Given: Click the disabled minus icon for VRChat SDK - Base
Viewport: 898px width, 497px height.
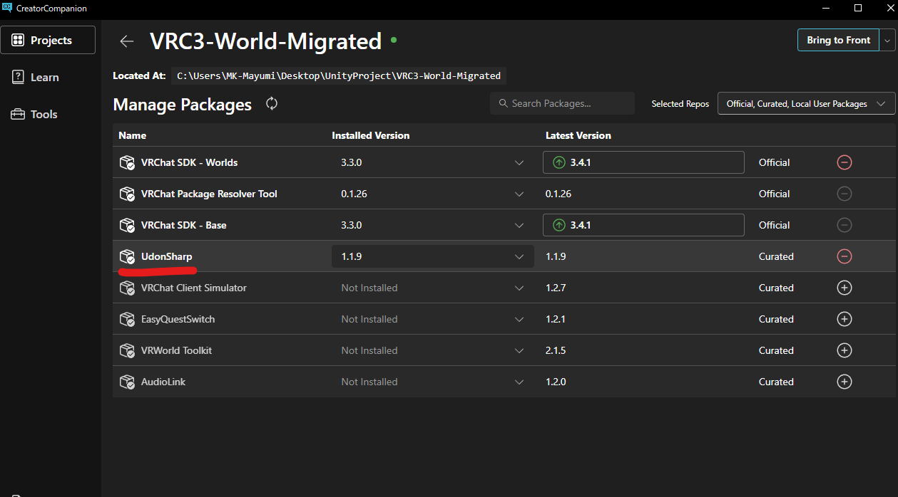Looking at the screenshot, I should [845, 225].
